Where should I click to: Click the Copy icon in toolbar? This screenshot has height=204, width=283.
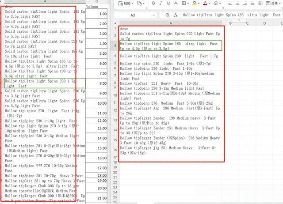[139, 3]
